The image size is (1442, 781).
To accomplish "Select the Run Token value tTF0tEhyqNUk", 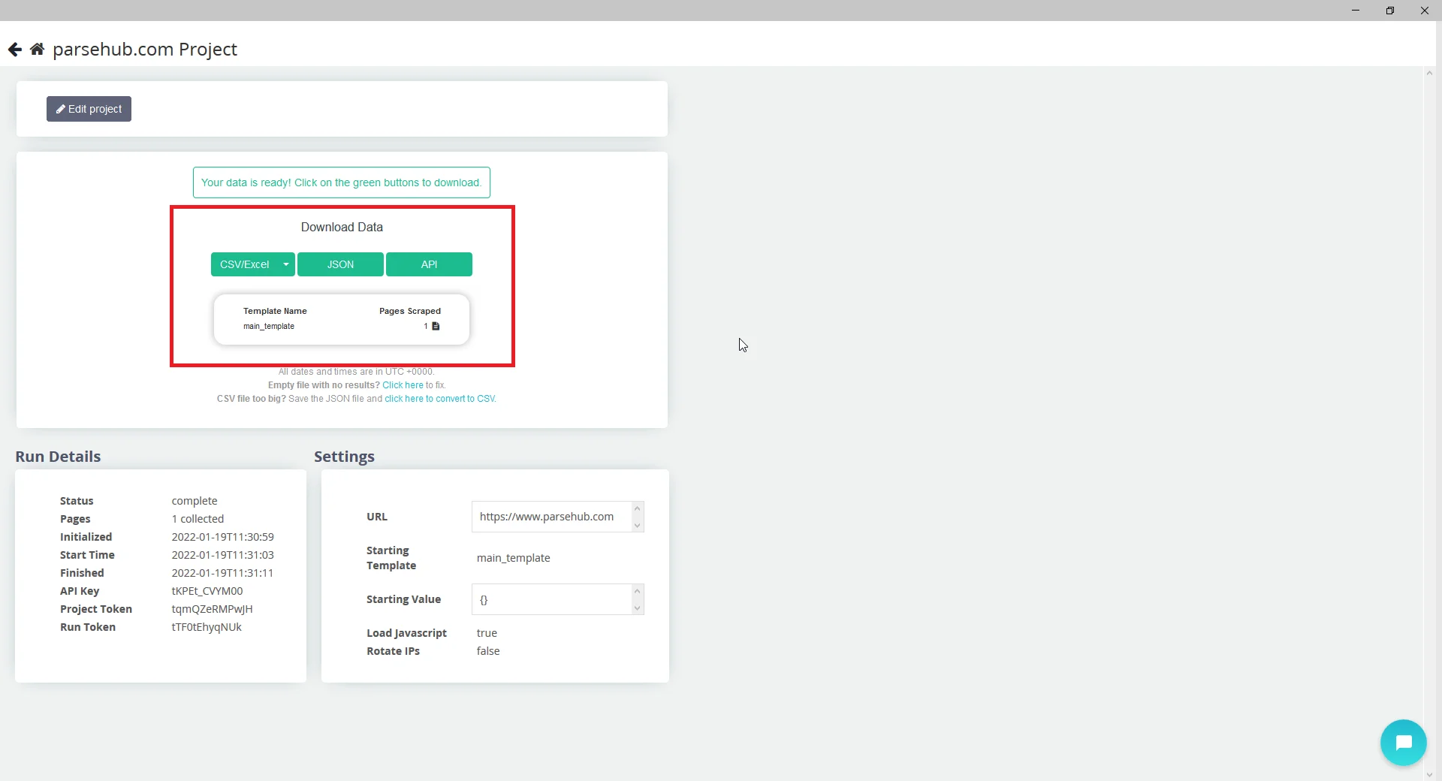I will pyautogui.click(x=207, y=627).
